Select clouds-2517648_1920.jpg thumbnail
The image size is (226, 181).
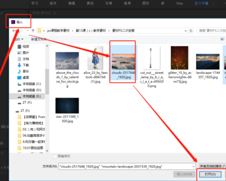coord(123,62)
